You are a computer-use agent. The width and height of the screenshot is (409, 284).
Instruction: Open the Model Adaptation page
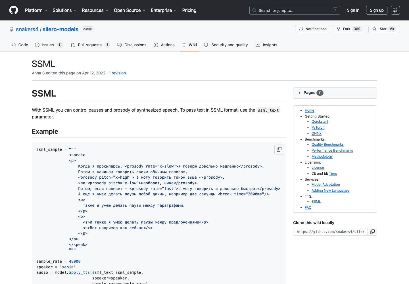point(325,185)
